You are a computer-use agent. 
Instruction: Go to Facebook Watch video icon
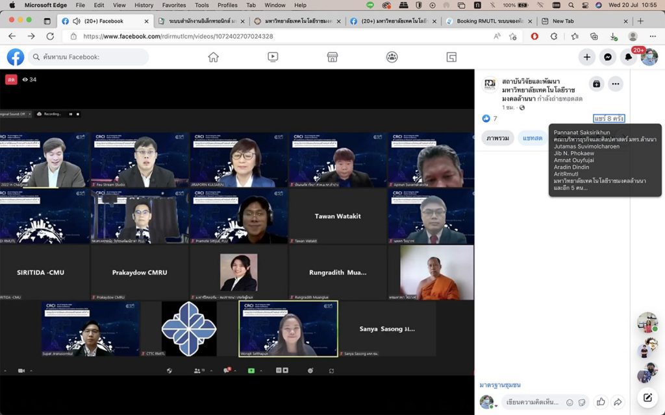click(273, 57)
